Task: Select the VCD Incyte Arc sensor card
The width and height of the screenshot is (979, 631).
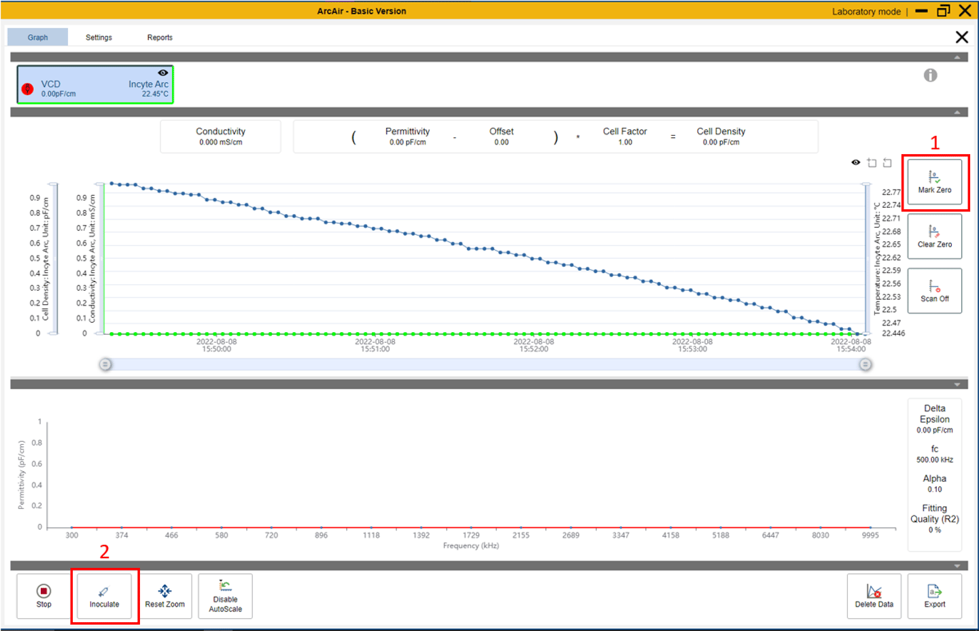Action: [x=95, y=85]
